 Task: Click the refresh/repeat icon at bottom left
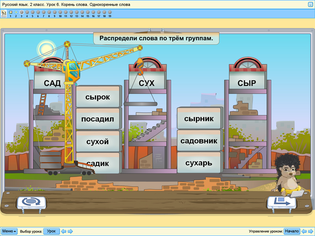point(31,203)
